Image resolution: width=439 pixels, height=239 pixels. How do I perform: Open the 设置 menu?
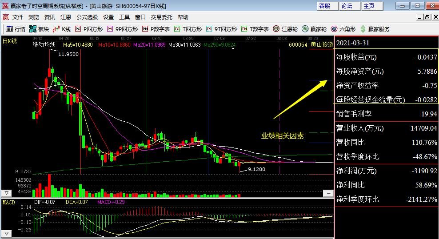(108, 17)
